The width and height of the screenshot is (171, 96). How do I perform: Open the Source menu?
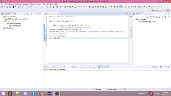[x=11, y=4]
